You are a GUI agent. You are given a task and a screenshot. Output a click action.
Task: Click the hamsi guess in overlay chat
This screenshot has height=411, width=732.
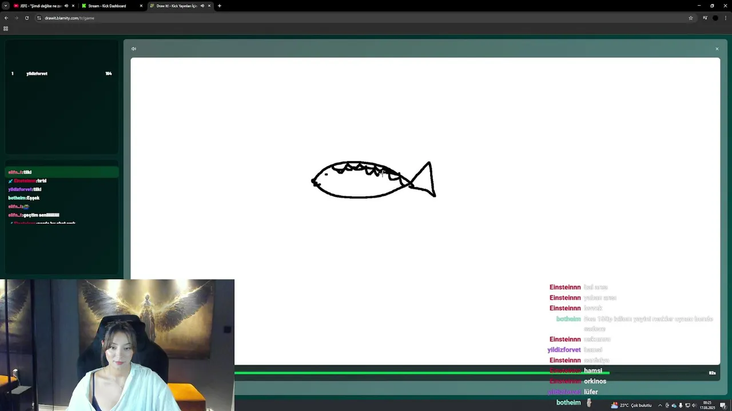593,370
